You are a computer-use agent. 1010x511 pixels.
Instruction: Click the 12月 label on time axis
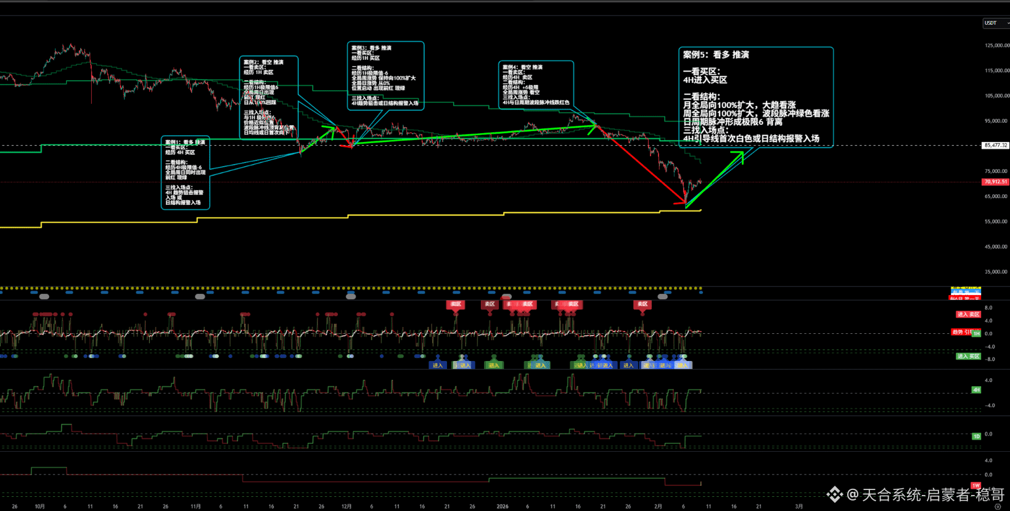click(347, 506)
